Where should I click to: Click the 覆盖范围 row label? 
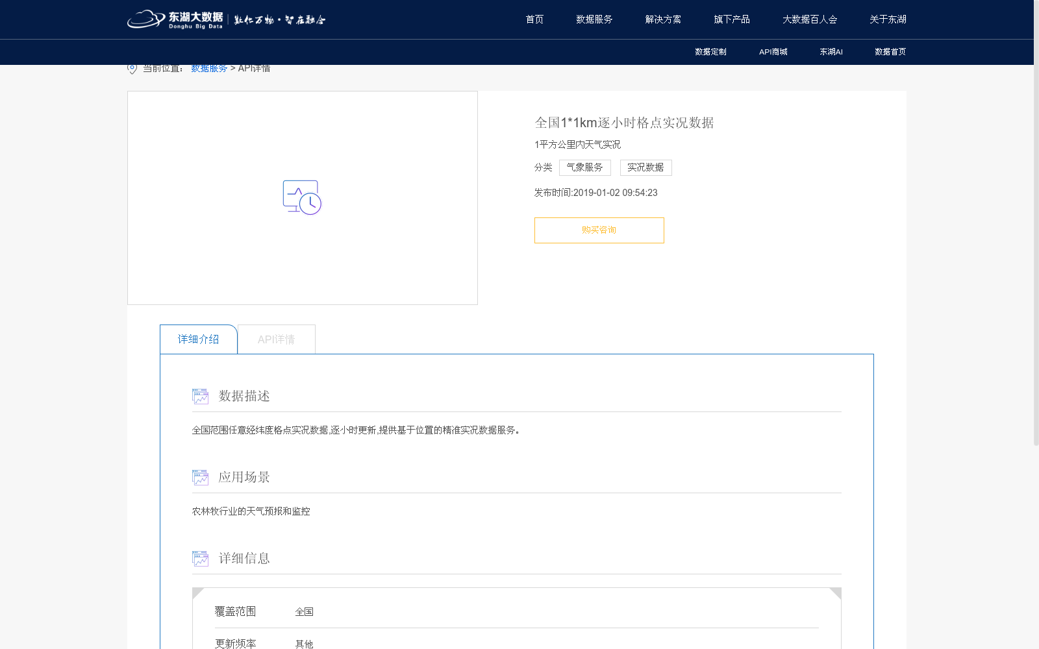click(x=235, y=611)
